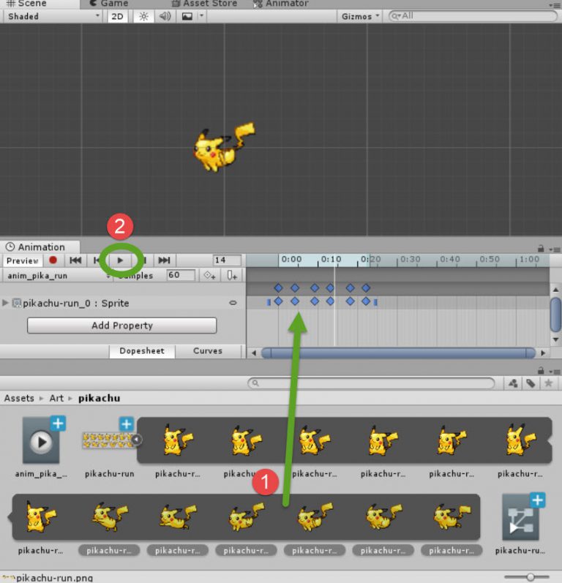
Task: Switch to the Scene tab
Action: (x=26, y=4)
